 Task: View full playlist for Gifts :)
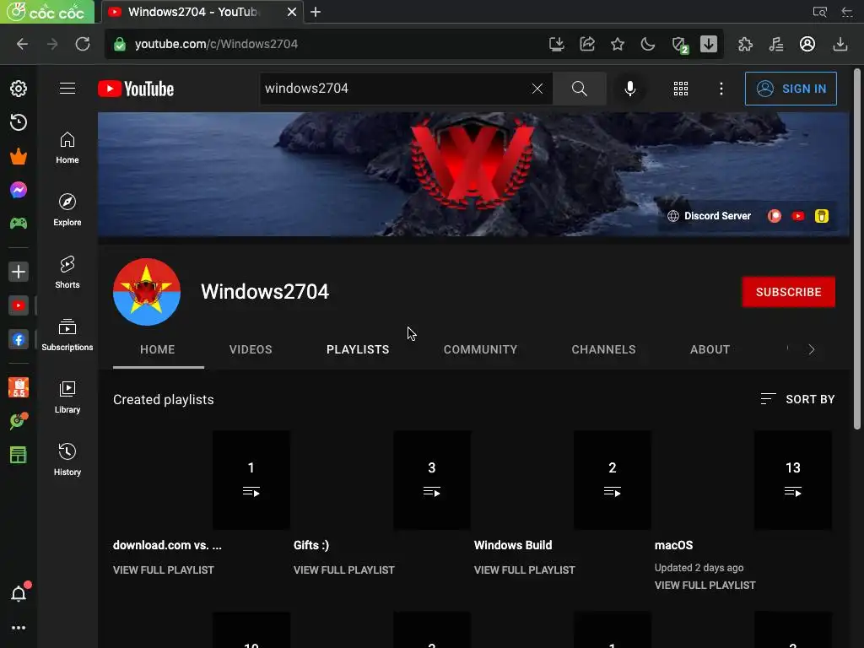pos(344,570)
